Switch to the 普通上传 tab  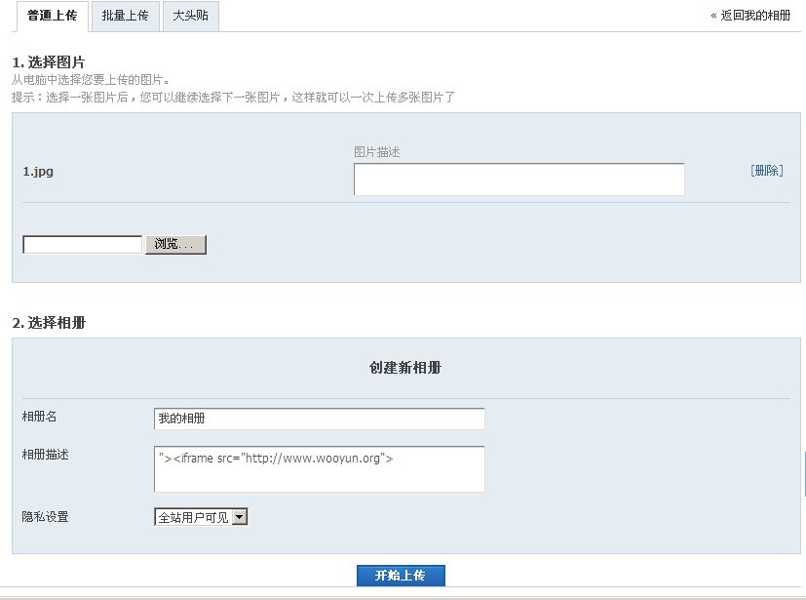click(52, 16)
